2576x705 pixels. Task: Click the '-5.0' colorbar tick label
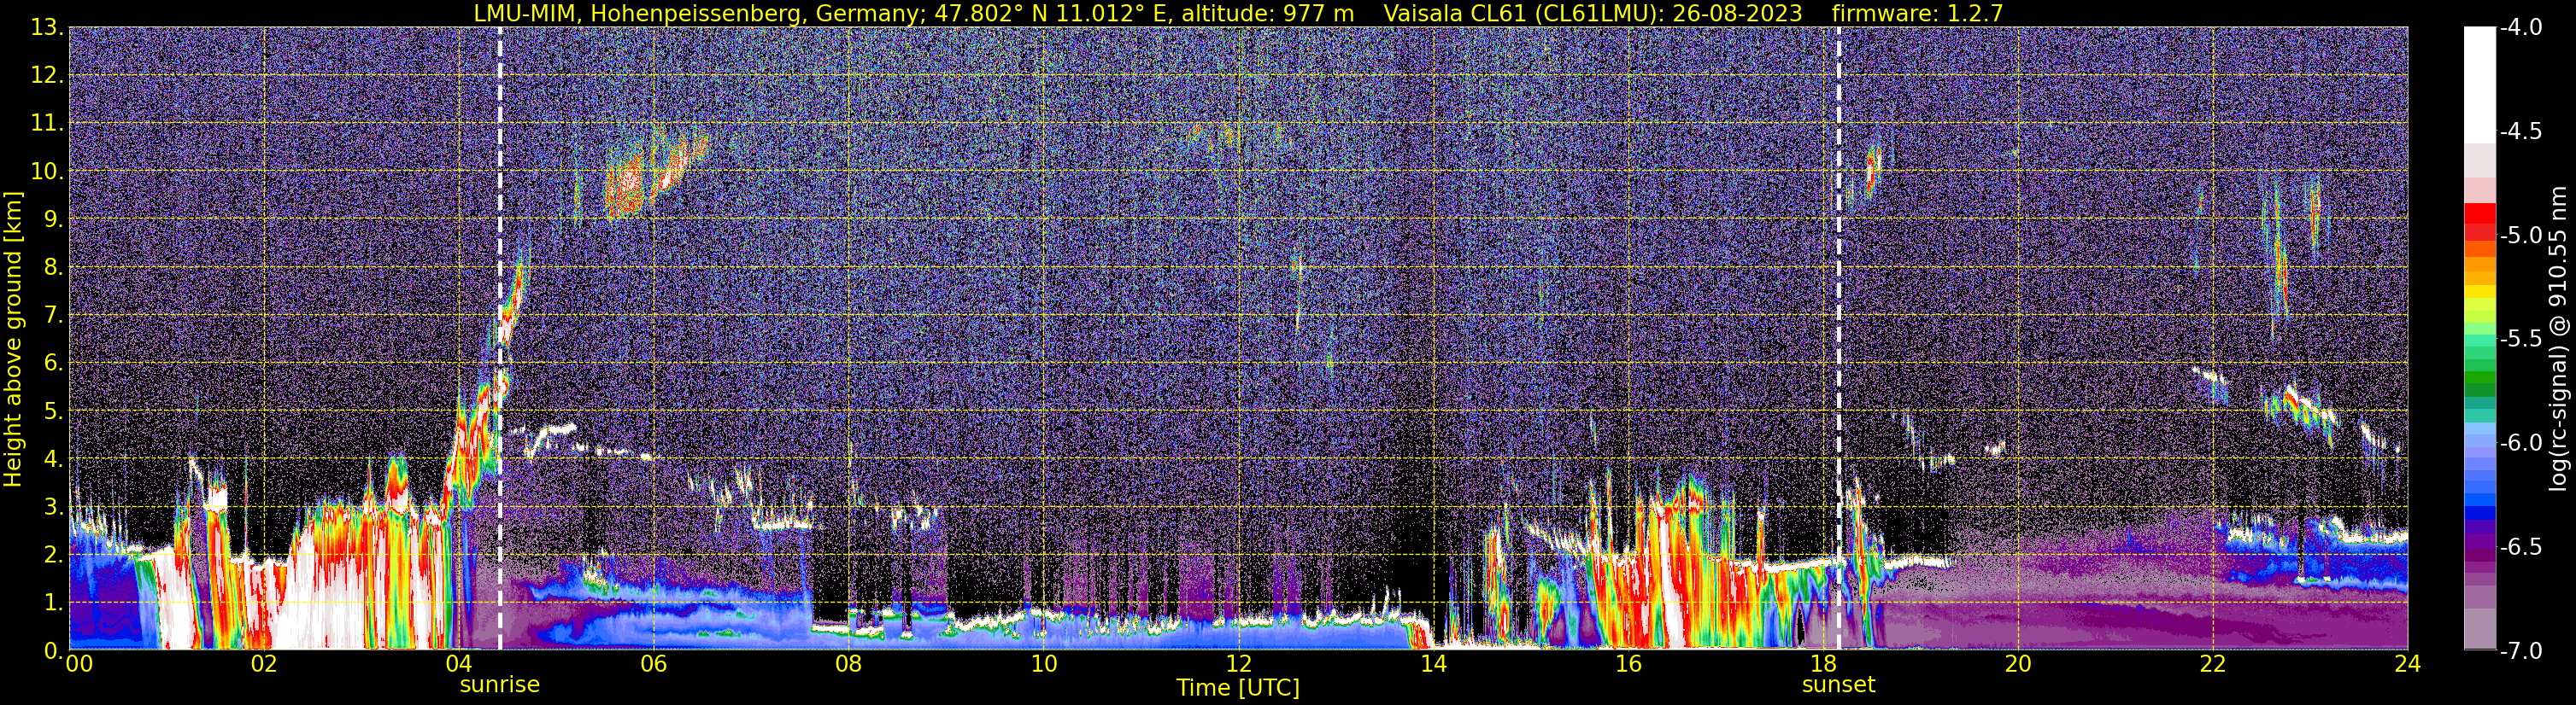point(2520,236)
